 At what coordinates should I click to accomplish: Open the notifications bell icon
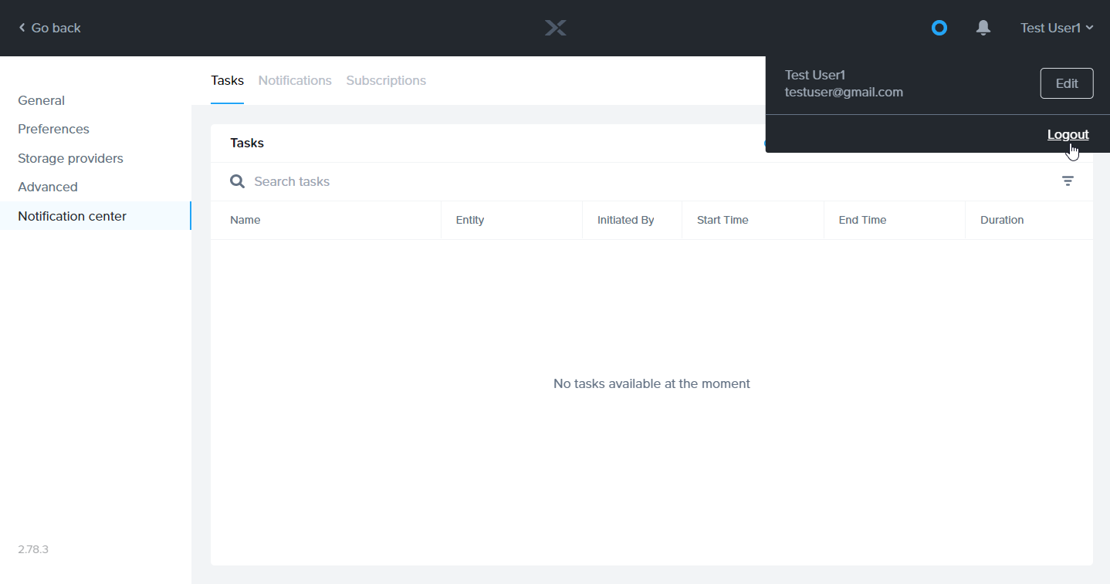(x=983, y=28)
